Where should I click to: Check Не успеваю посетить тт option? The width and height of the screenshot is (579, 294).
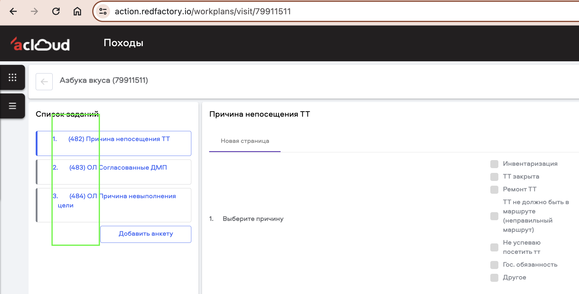(x=494, y=247)
